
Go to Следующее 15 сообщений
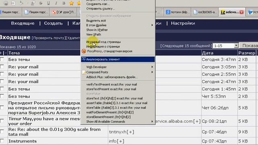[x=186, y=46]
